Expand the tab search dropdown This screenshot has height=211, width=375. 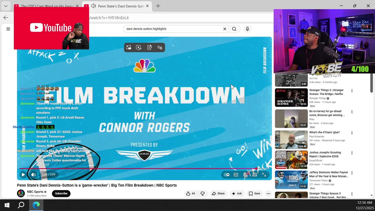[6, 6]
